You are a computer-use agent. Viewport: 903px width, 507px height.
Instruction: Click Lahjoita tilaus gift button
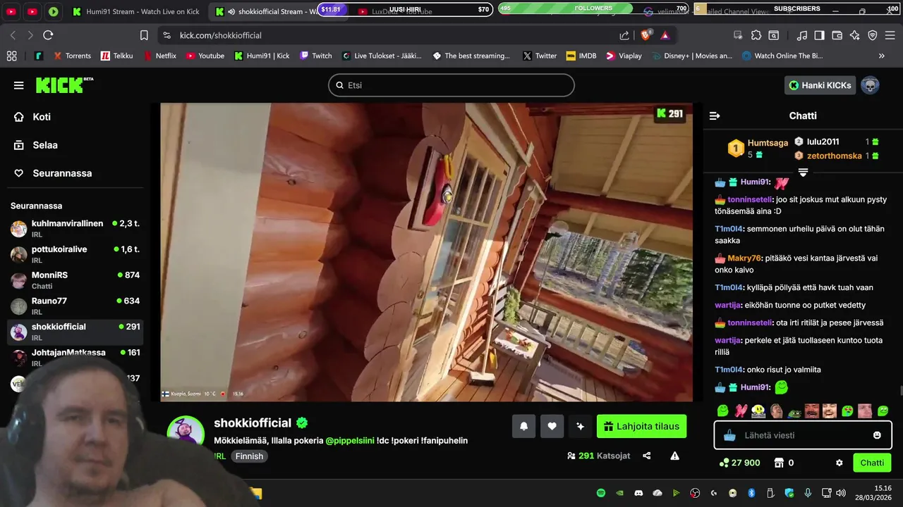coord(641,426)
